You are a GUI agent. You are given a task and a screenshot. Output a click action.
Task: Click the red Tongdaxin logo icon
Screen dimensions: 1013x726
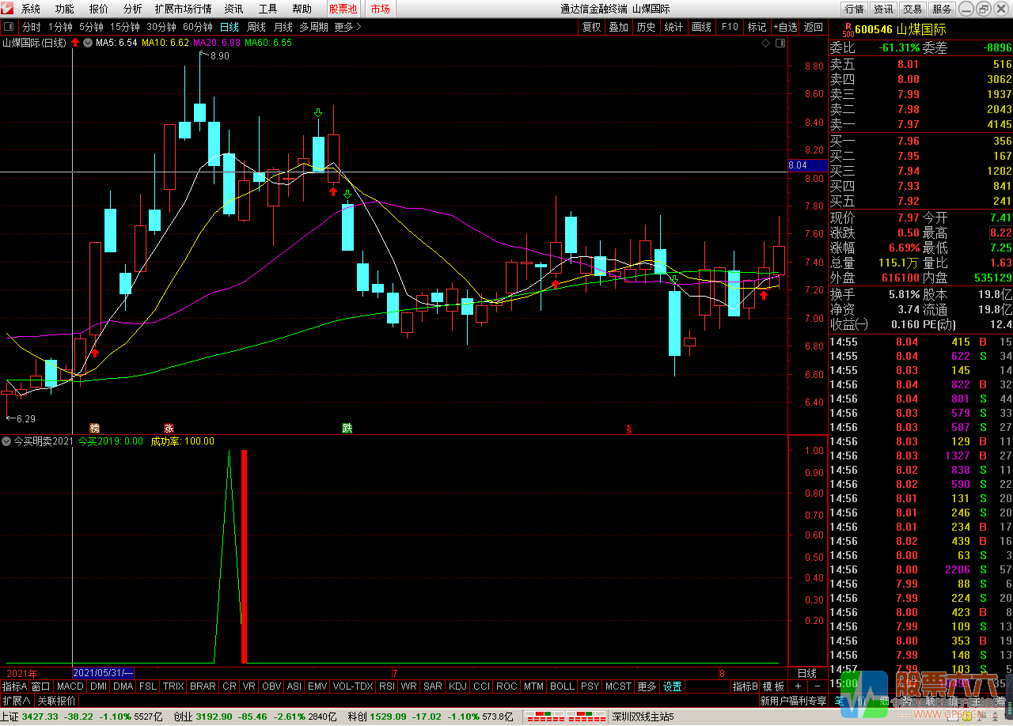(8, 9)
